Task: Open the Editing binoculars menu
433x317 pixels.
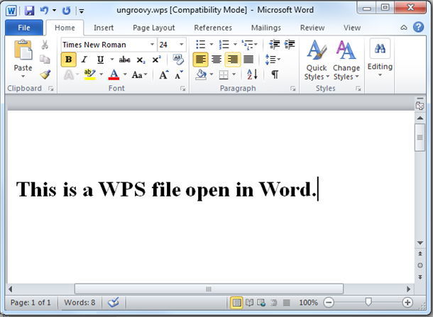Action: 380,57
